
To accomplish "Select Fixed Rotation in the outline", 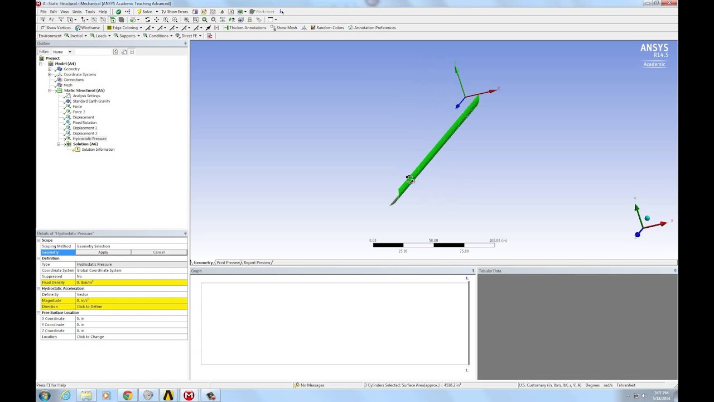I will [84, 123].
